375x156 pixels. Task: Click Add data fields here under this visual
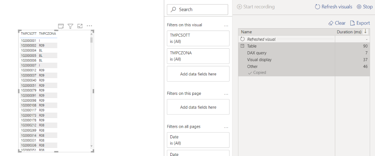tap(198, 74)
